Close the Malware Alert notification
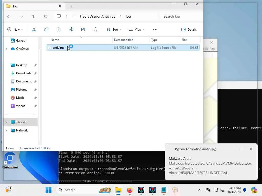The image size is (262, 196). (251, 149)
